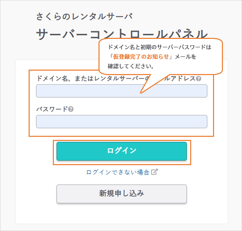242x231 pixels.
Task: Focus the パスワード input field
Action: coord(121,121)
